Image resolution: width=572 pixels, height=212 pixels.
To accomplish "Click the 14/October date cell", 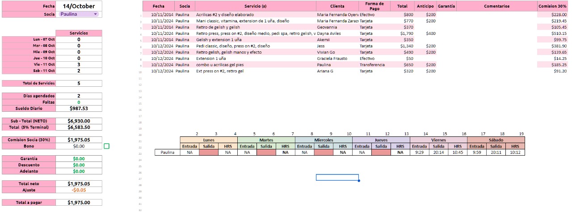I will click(79, 6).
